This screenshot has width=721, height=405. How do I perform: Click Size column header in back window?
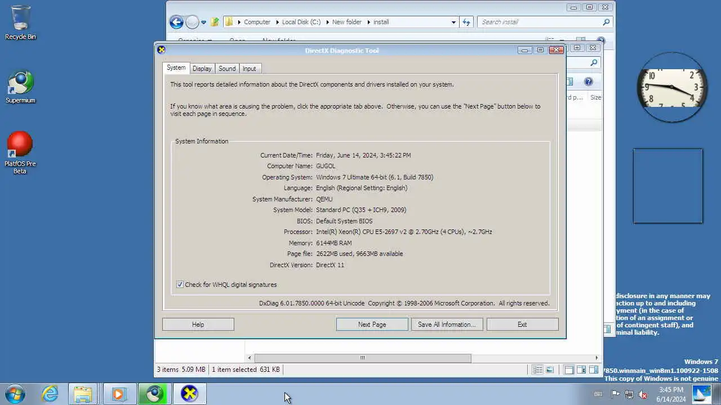595,97
